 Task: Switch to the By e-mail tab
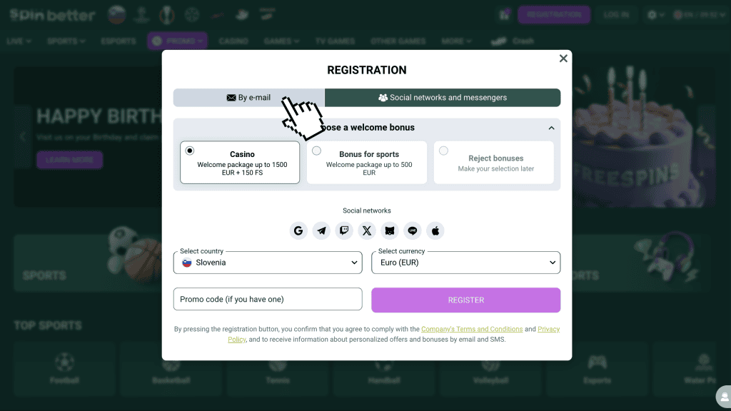pyautogui.click(x=248, y=98)
